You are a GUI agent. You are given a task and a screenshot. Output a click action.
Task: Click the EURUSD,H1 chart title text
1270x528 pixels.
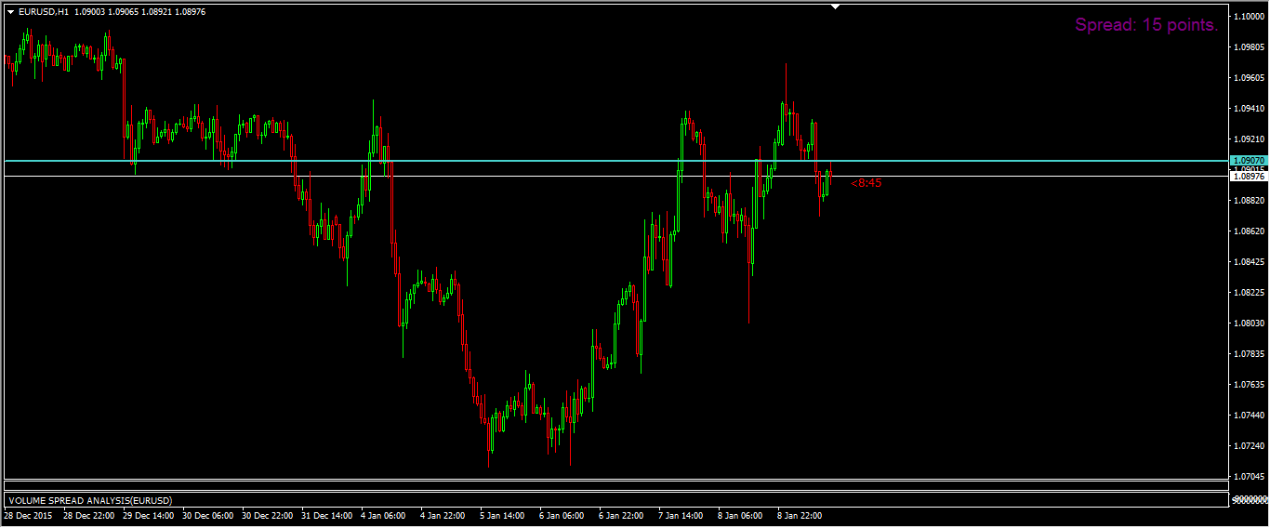click(43, 12)
